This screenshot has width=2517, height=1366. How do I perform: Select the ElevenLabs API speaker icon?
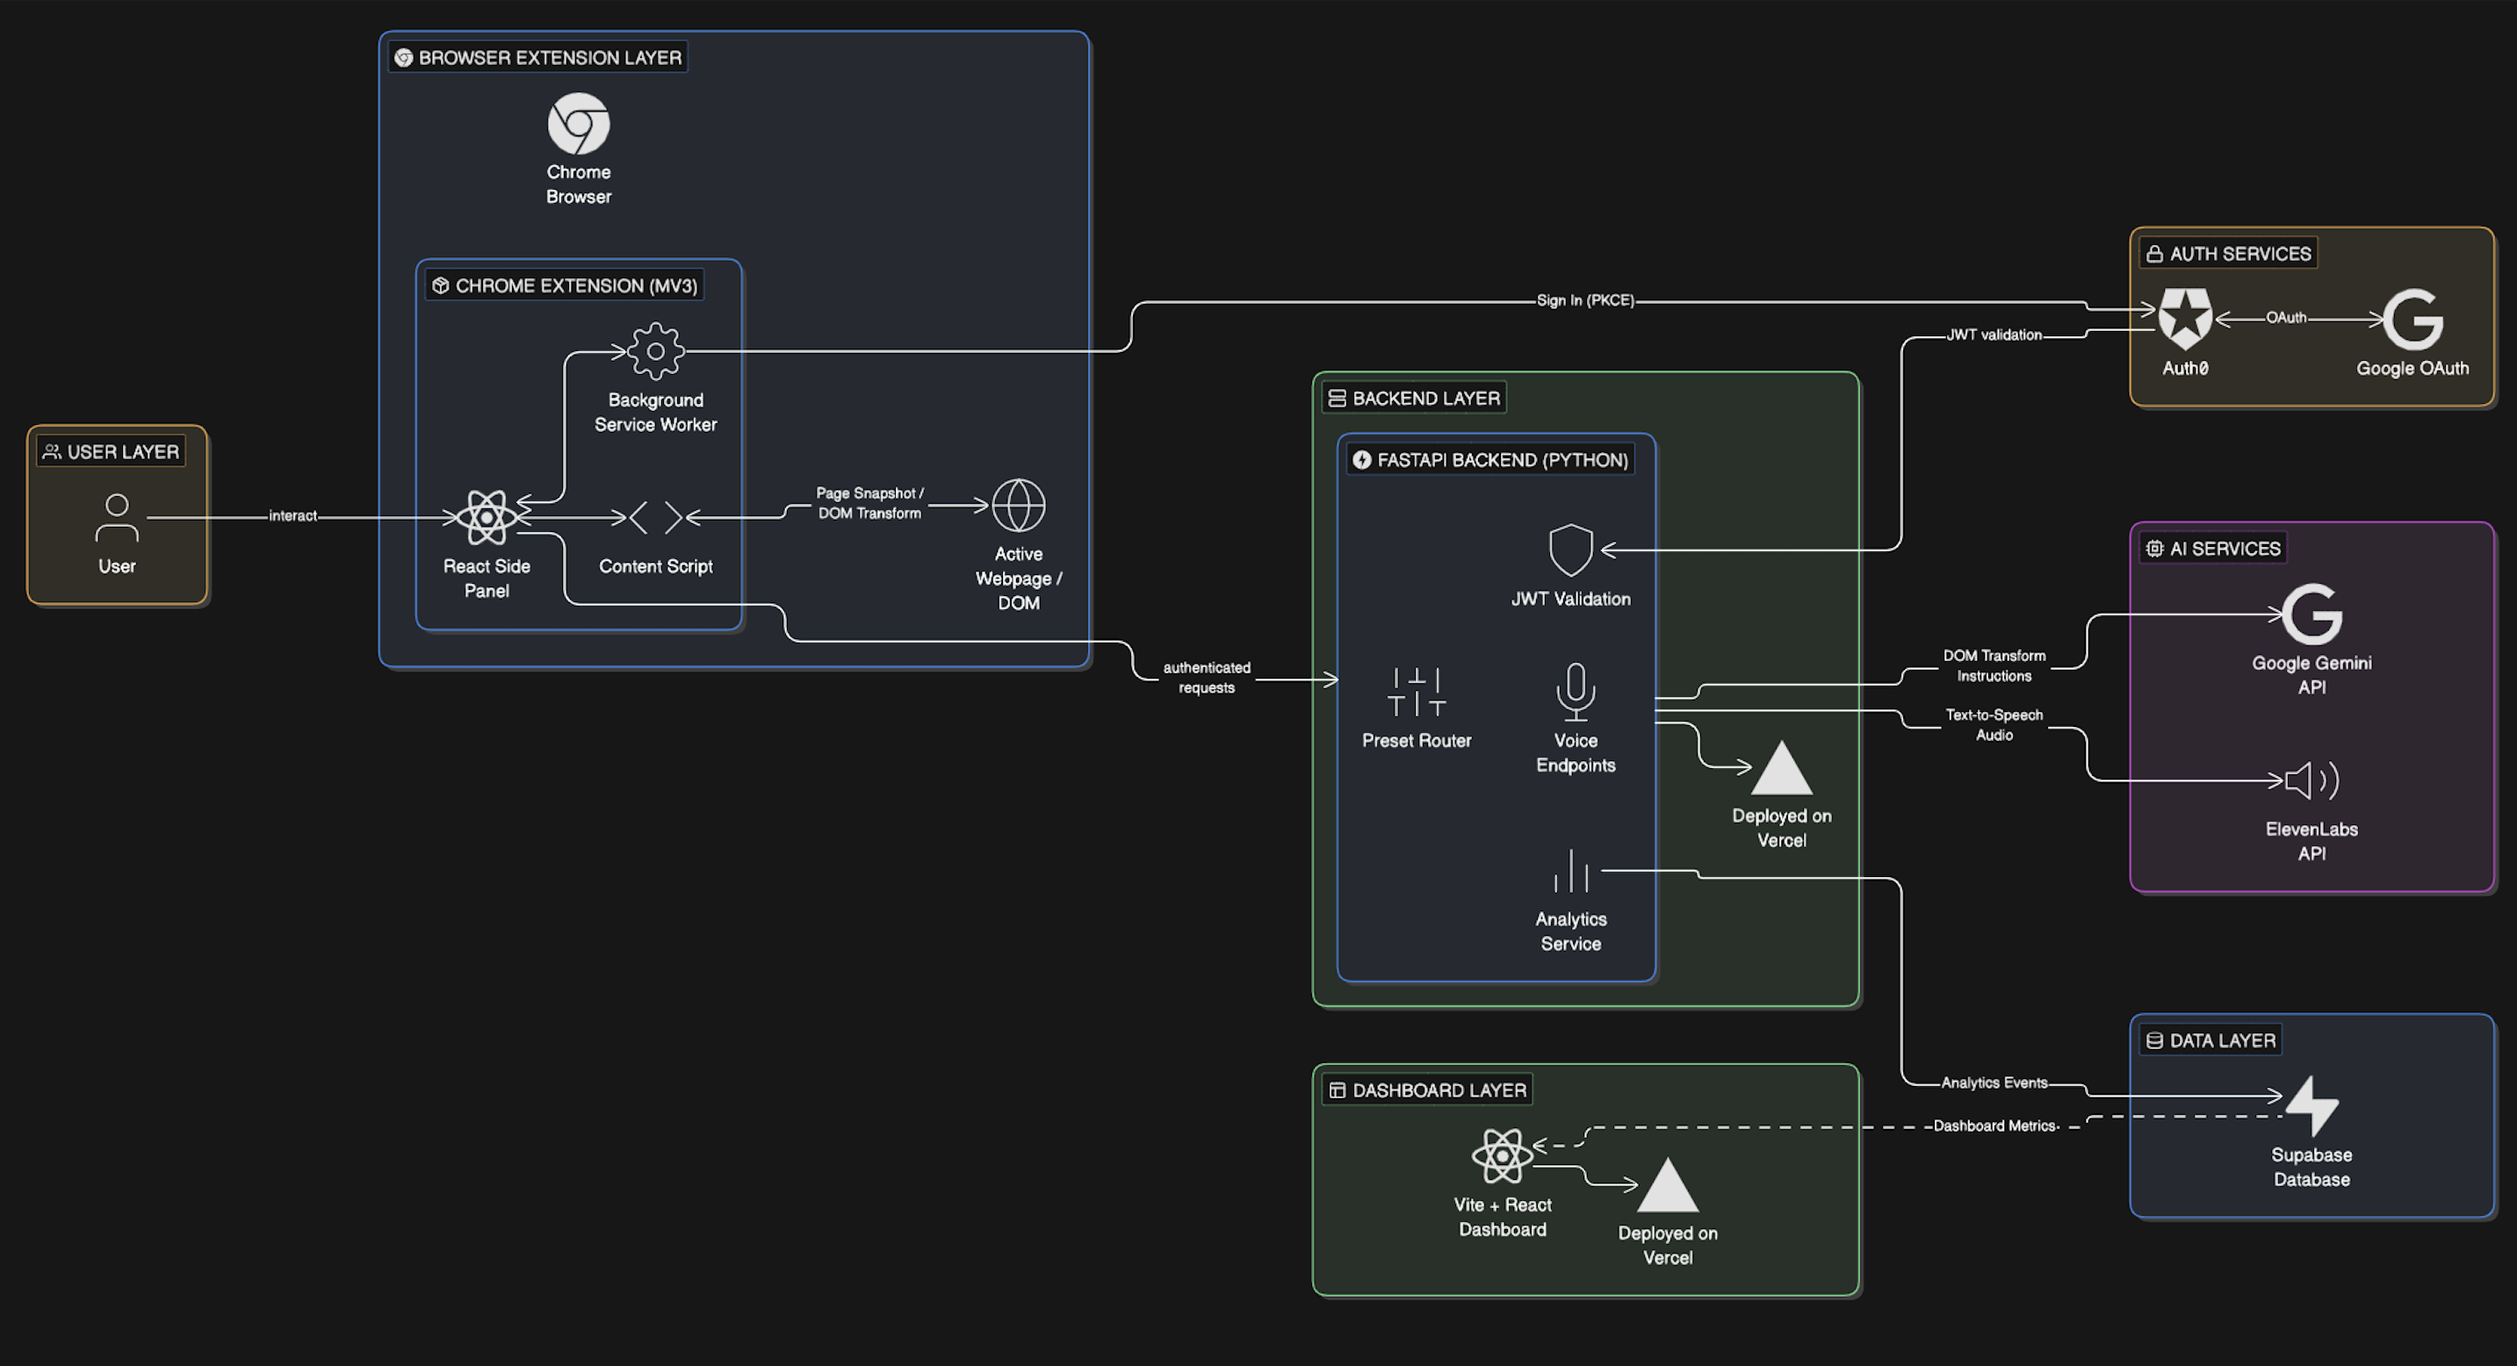click(2311, 780)
